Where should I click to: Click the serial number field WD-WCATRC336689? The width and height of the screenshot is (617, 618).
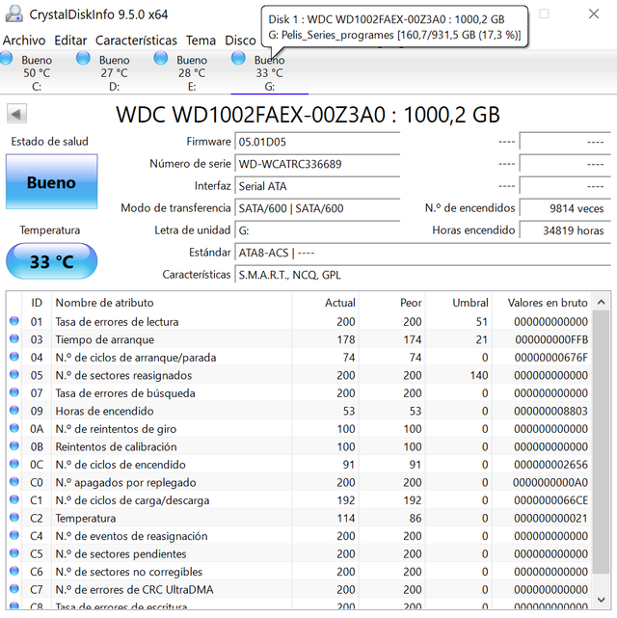coord(317,164)
